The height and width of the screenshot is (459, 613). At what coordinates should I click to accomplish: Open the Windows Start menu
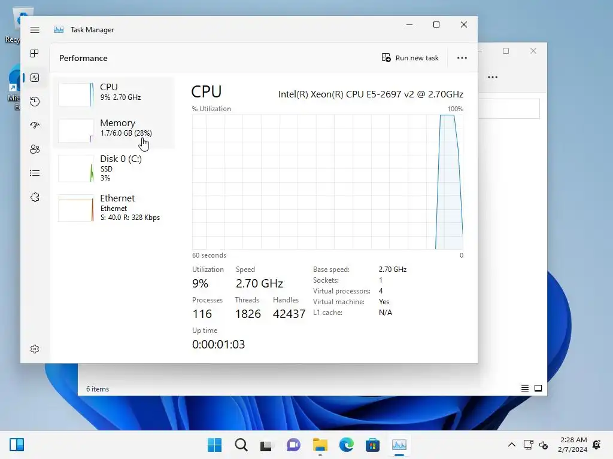click(x=215, y=445)
